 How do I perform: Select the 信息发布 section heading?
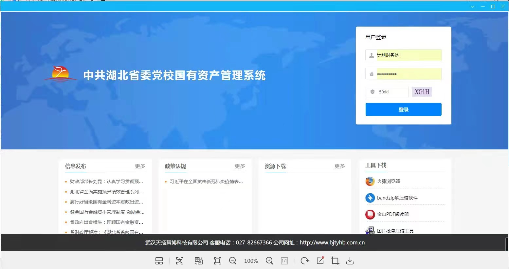click(76, 166)
